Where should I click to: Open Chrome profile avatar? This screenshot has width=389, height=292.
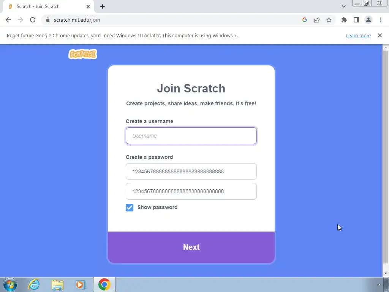pos(368,20)
